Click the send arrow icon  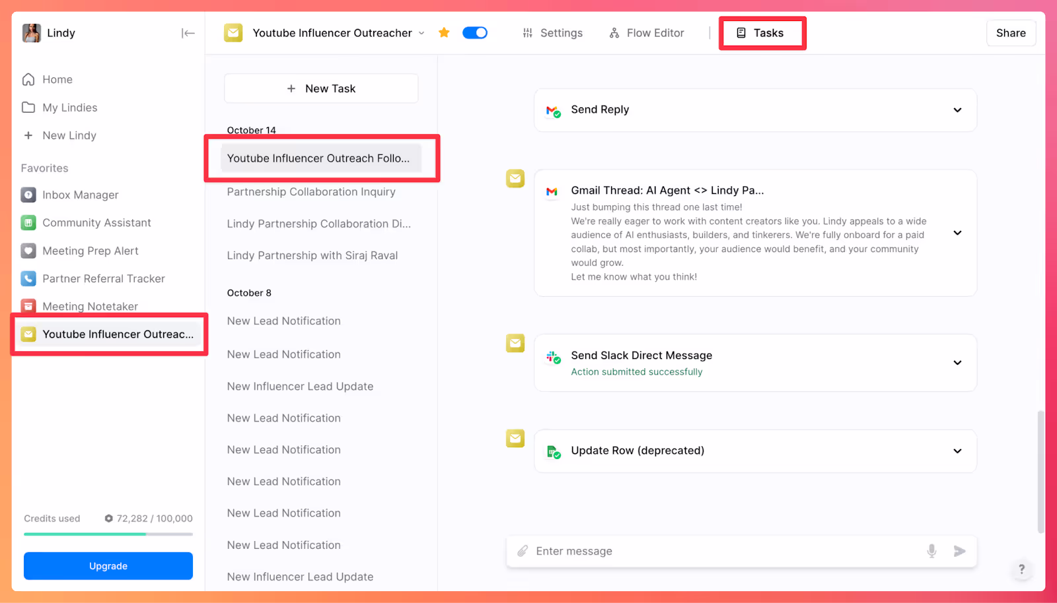960,551
